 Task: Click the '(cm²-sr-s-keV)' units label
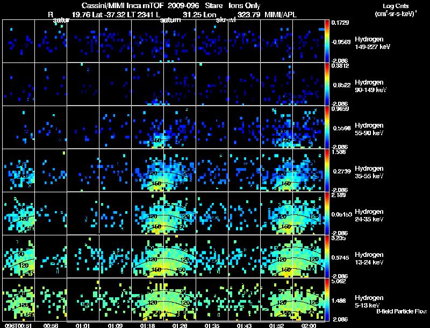click(396, 13)
